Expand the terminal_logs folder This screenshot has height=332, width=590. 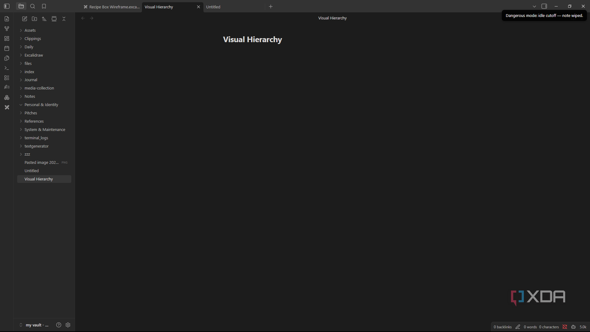(x=44, y=138)
